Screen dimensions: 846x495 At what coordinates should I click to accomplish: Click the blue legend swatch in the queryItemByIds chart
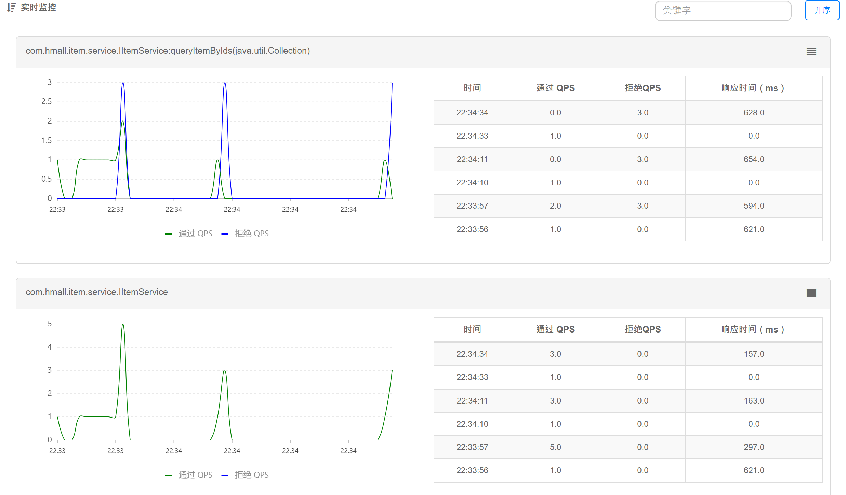coord(225,234)
